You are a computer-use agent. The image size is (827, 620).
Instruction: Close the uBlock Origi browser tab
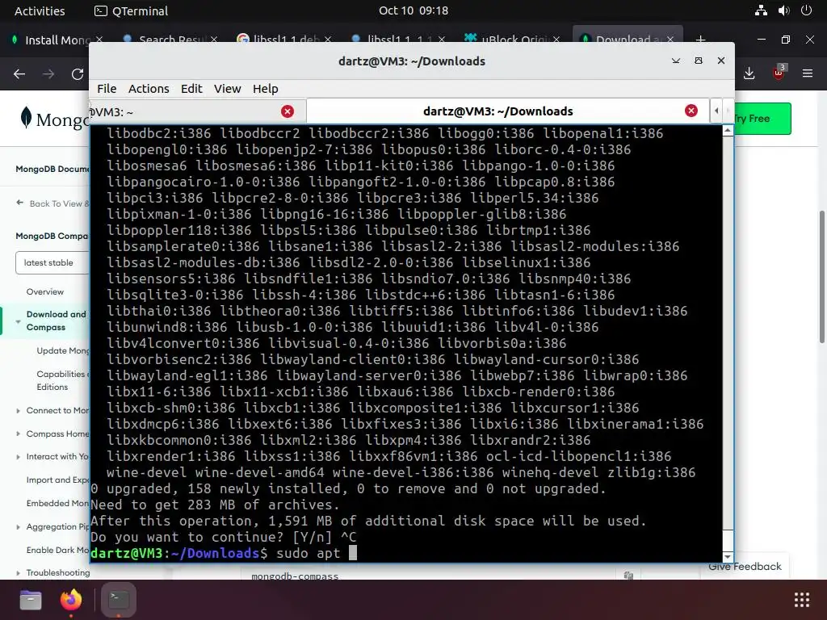click(x=556, y=40)
